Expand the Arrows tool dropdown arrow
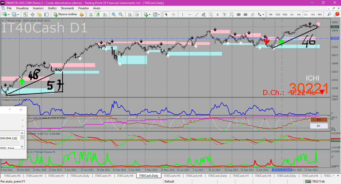The width and height of the screenshot is (341, 184). [x=263, y=14]
